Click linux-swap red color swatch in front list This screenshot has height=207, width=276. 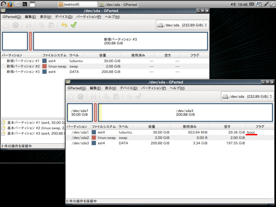pos(94,138)
